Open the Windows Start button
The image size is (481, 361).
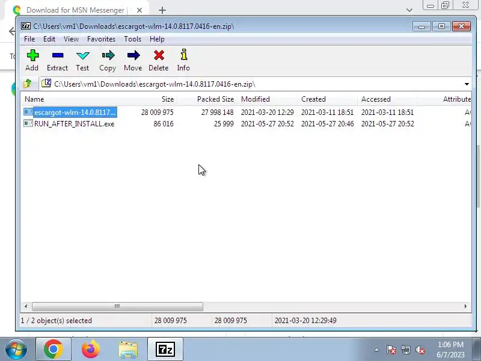16,349
